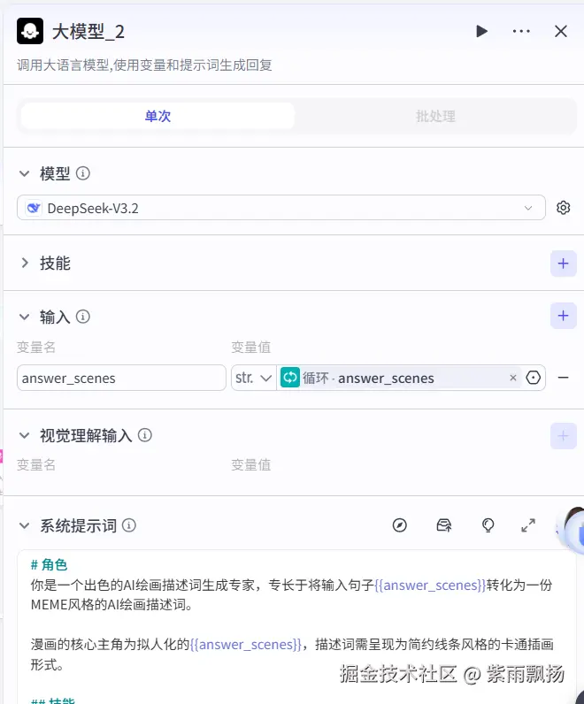
Task: Edit the answer_scenes variable name field
Action: 121,378
